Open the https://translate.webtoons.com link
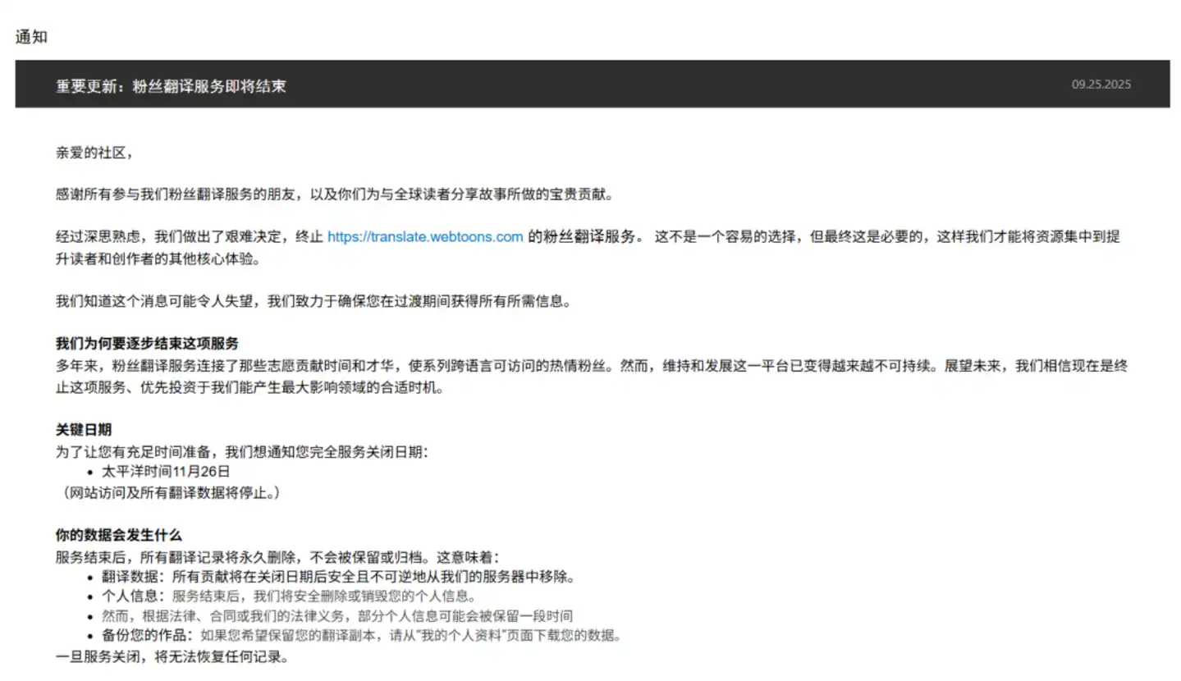 (425, 237)
